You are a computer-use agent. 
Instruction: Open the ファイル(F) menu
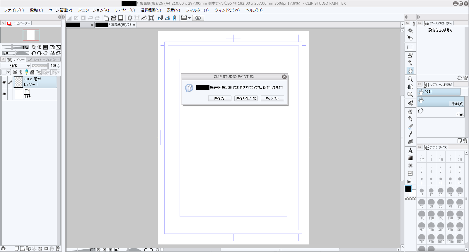[14, 10]
